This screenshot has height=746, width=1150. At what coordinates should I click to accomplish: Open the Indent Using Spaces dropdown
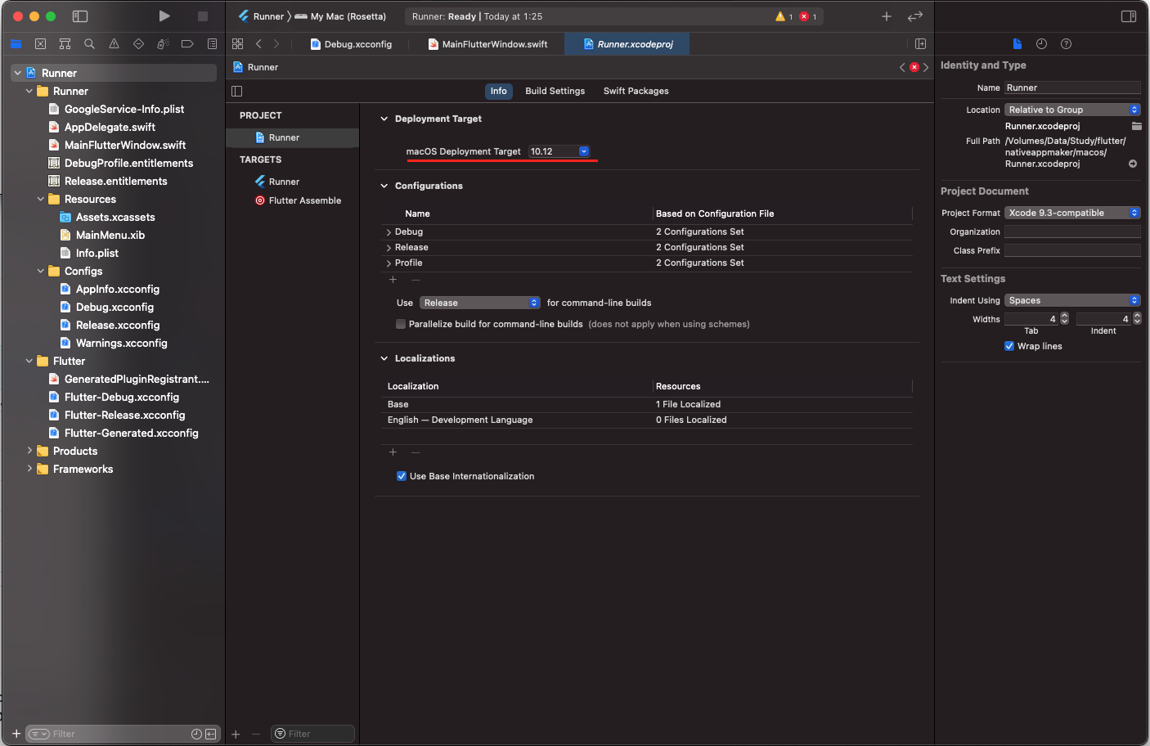1072,300
